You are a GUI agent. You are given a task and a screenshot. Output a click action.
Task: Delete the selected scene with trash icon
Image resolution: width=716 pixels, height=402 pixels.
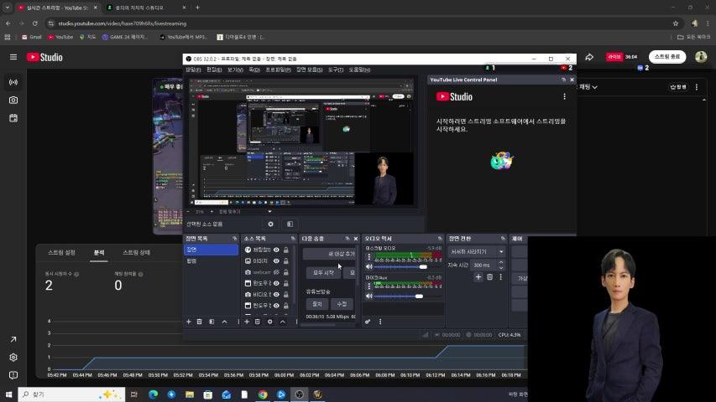(x=200, y=322)
